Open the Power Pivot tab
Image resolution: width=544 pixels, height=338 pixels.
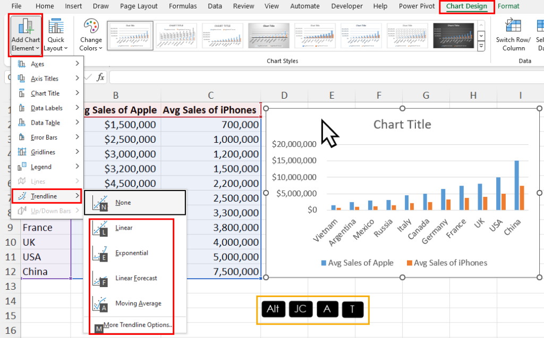416,6
